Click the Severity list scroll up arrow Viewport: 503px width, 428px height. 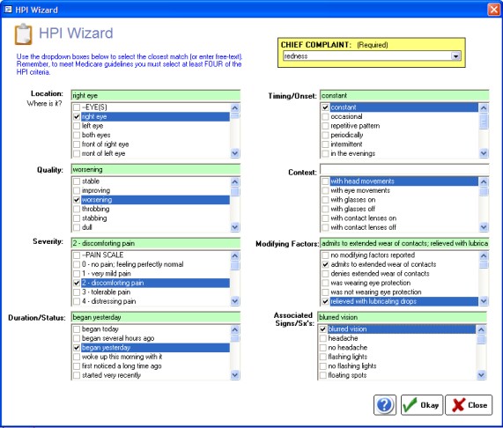(235, 256)
